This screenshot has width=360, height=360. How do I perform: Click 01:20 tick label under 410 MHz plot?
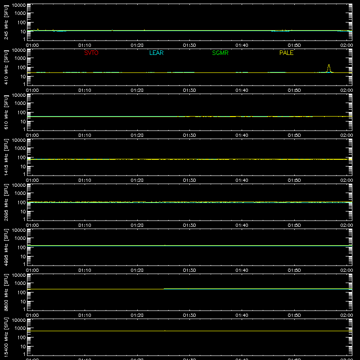point(137,90)
